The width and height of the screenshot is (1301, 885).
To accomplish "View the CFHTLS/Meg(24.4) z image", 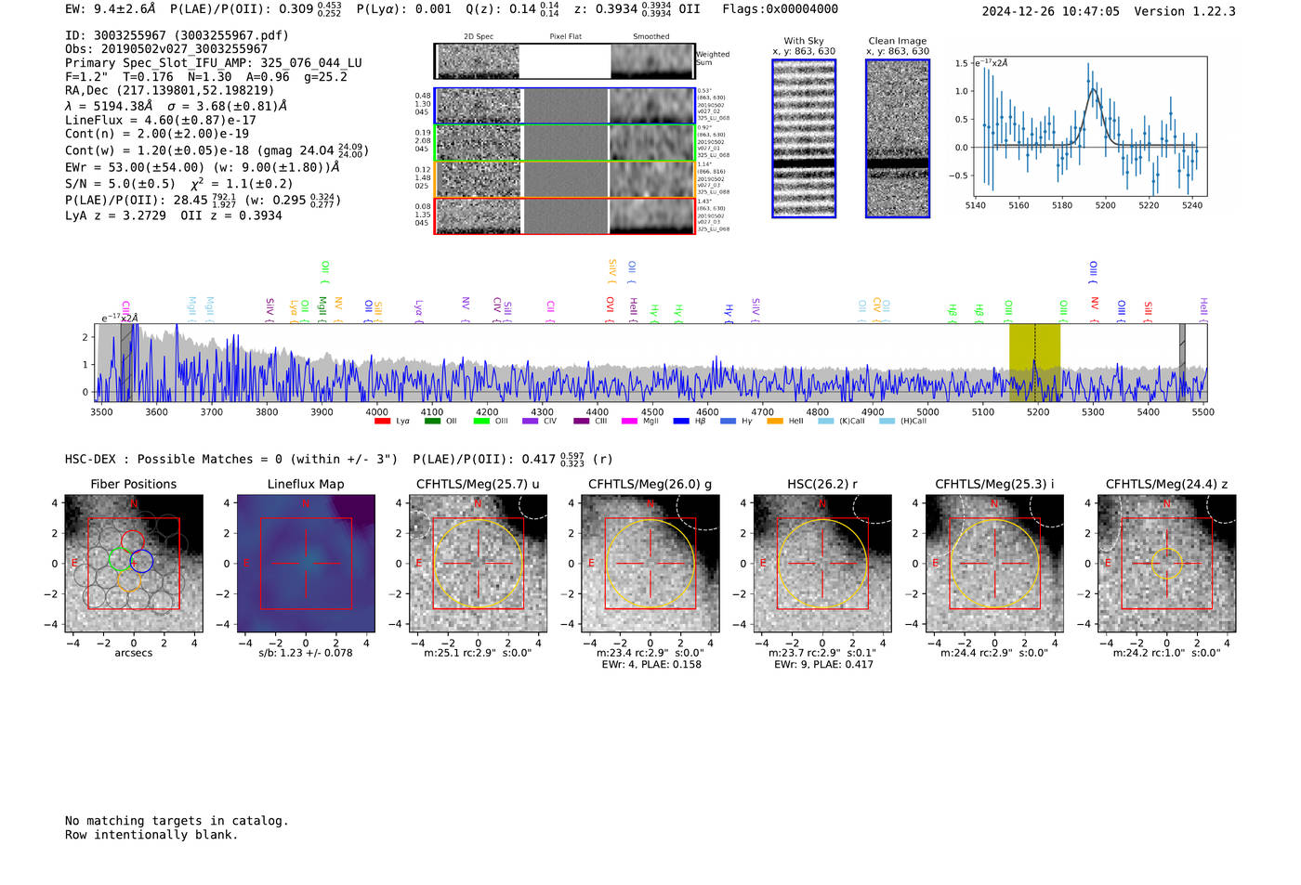I will [x=1166, y=564].
